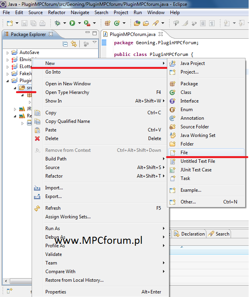Expand the AutoSave project node
The height and width of the screenshot is (297, 249).
click(x=7, y=53)
